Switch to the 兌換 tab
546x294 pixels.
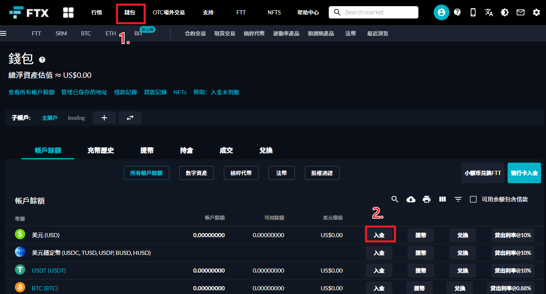click(x=266, y=150)
